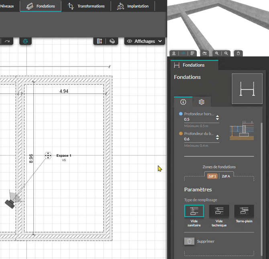Click the 4.94 dimension label

(64, 91)
